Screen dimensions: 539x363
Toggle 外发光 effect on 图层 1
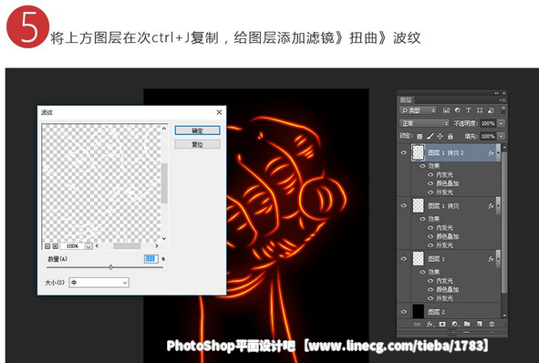430,298
